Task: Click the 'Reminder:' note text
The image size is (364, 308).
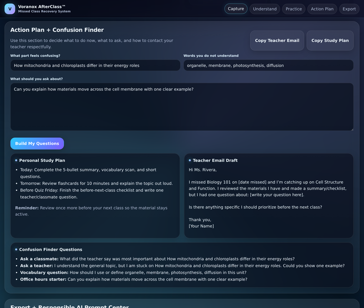Action: point(91,211)
